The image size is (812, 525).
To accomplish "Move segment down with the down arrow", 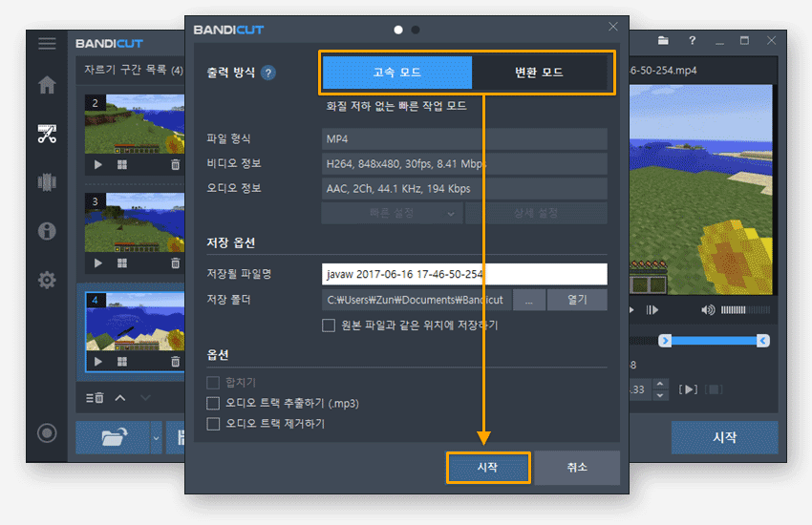I will [145, 398].
